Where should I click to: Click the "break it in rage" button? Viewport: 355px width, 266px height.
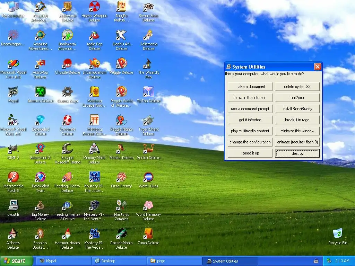click(x=297, y=120)
